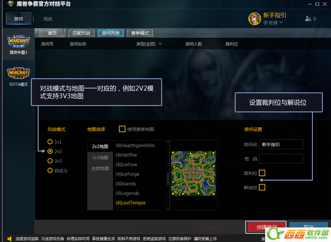
Task: Select the (4)IceForge map
Action: tap(128, 174)
